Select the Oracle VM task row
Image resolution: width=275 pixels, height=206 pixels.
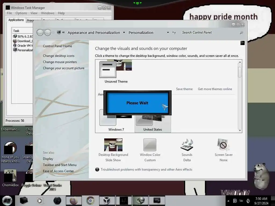coord(23,46)
